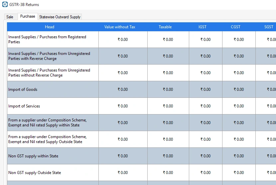Click the IGST column header

[x=203, y=27]
